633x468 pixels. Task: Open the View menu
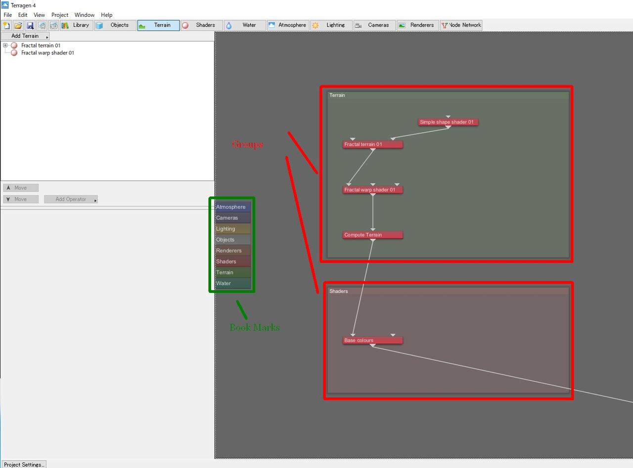pyautogui.click(x=39, y=15)
